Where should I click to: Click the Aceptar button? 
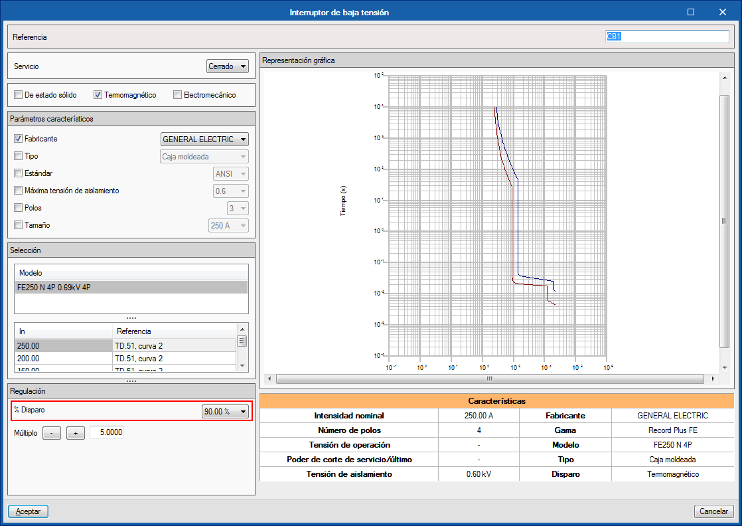(28, 511)
